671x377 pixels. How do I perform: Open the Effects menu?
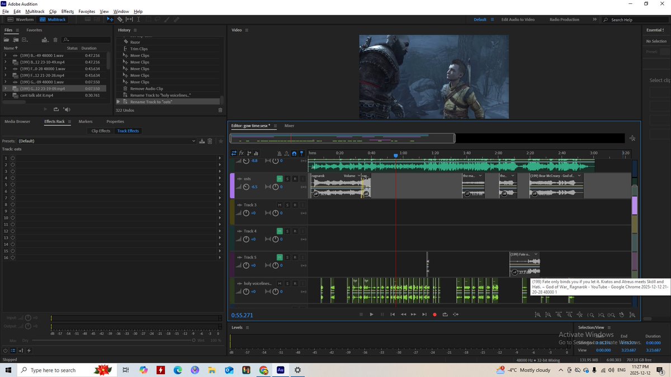click(67, 11)
